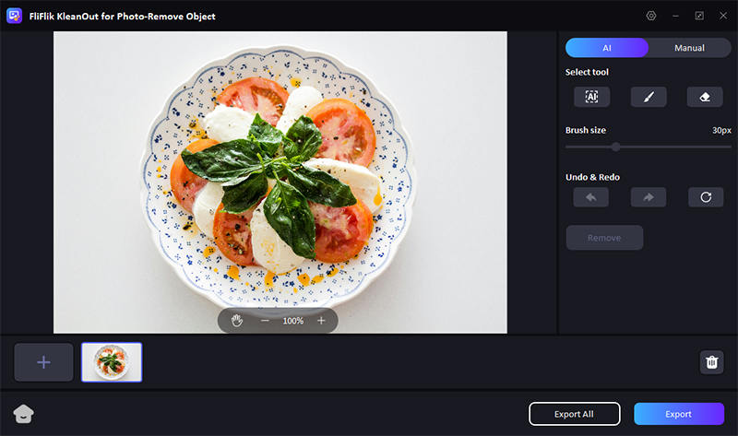Click the Export button

(x=678, y=414)
